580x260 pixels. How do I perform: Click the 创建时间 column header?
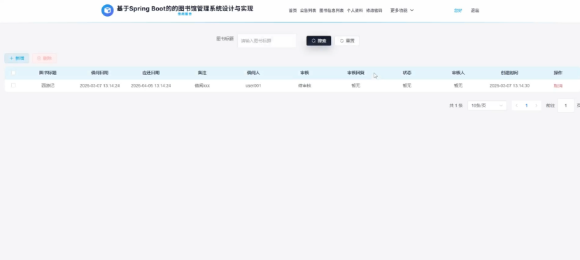(509, 73)
